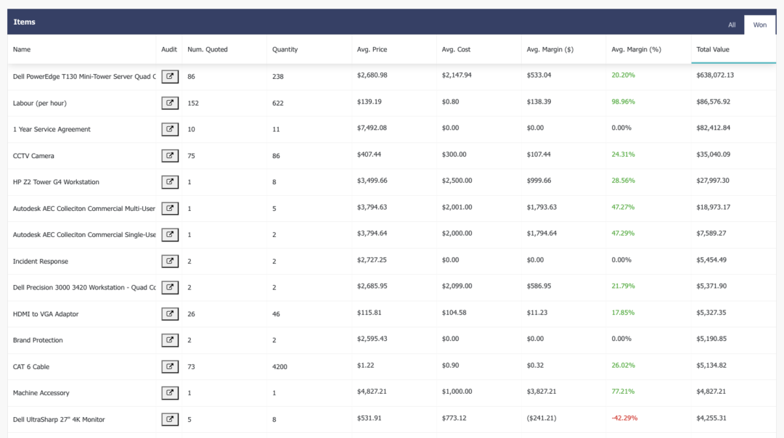Click the $104.58 average cost cell

[x=454, y=313]
